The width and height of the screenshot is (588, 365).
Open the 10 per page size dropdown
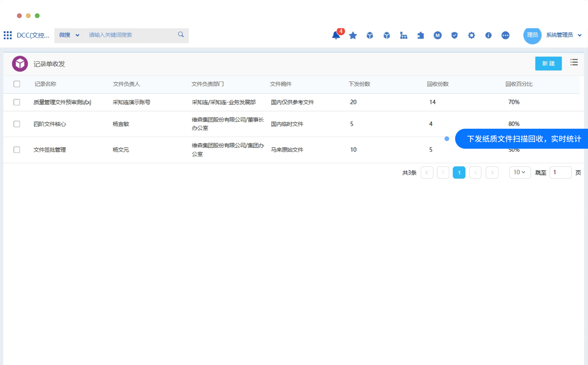point(519,173)
